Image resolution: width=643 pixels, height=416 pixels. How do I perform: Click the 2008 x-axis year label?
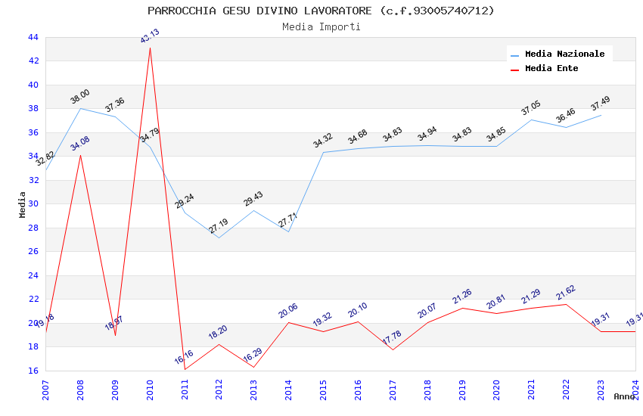point(80,390)
